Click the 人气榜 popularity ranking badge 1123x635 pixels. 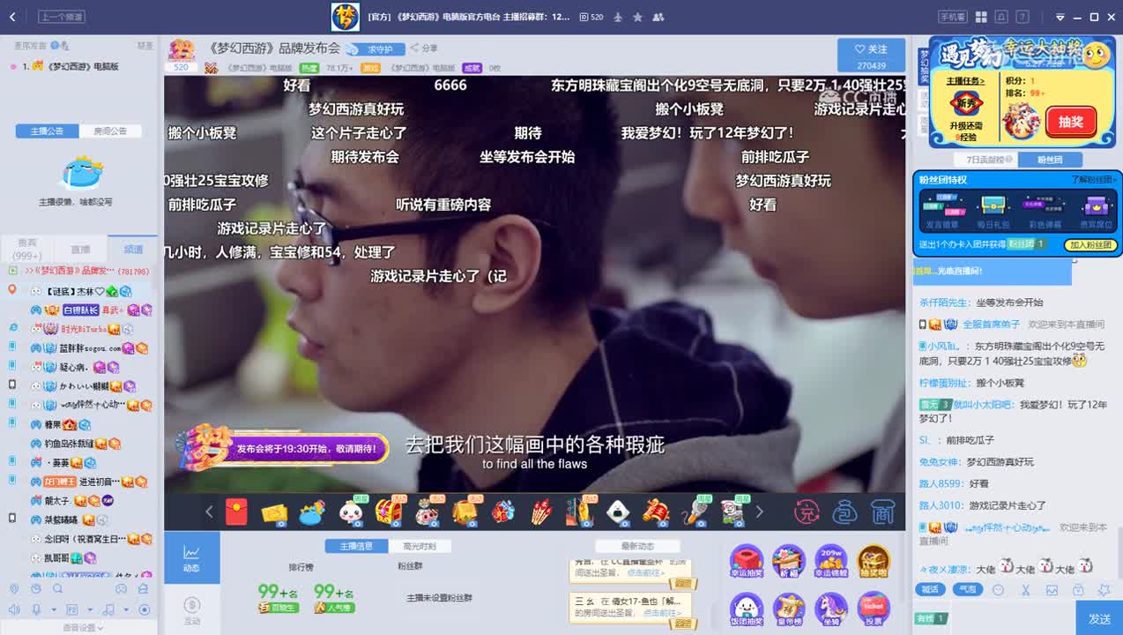point(334,608)
